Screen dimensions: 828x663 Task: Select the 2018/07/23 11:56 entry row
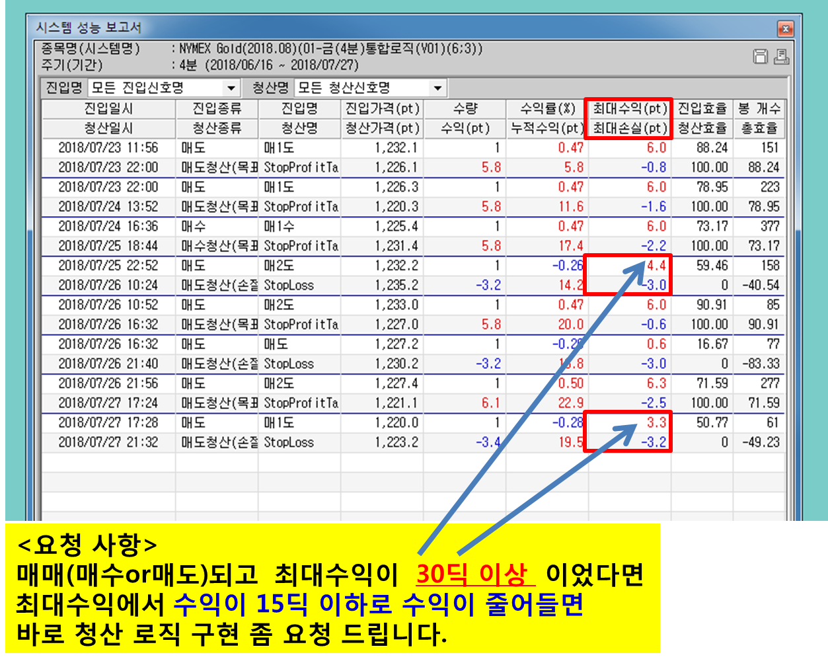[x=108, y=148]
